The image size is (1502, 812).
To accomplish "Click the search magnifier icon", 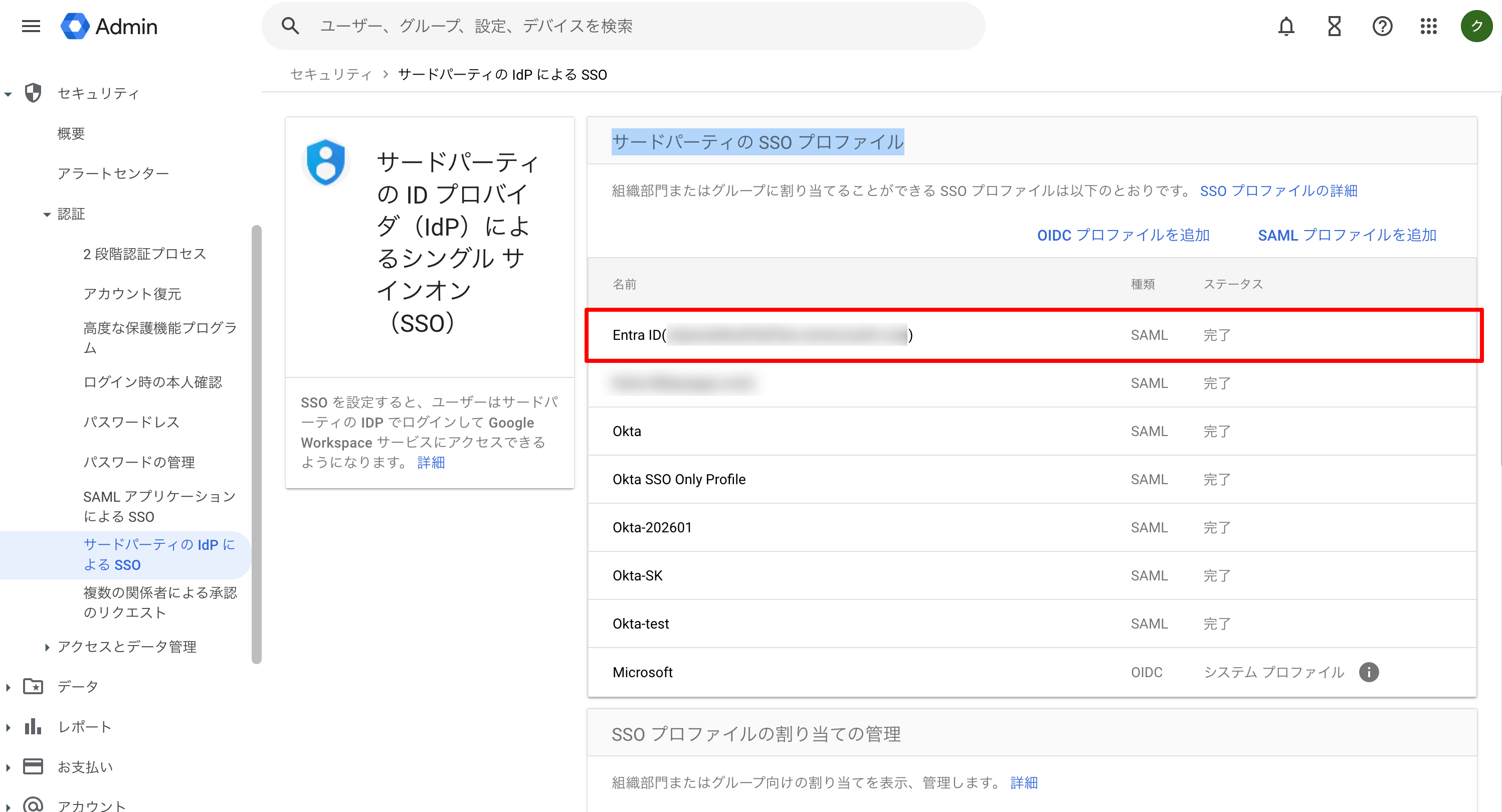I will click(x=290, y=26).
